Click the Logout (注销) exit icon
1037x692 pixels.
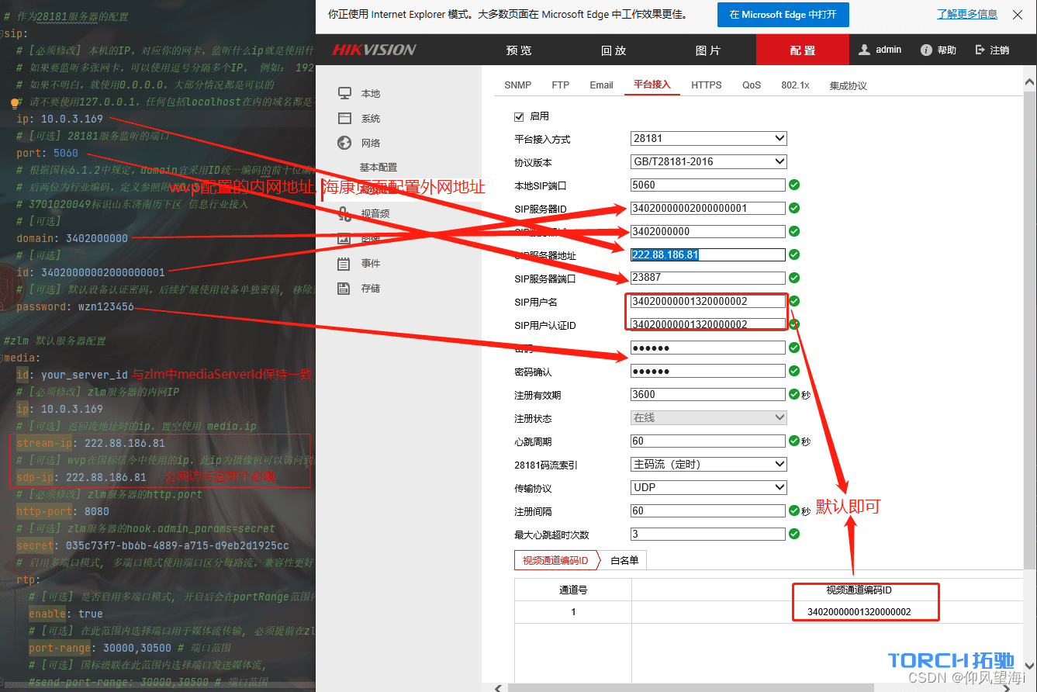click(980, 50)
